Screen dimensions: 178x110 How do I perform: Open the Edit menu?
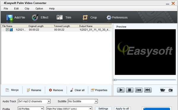click(x=16, y=9)
